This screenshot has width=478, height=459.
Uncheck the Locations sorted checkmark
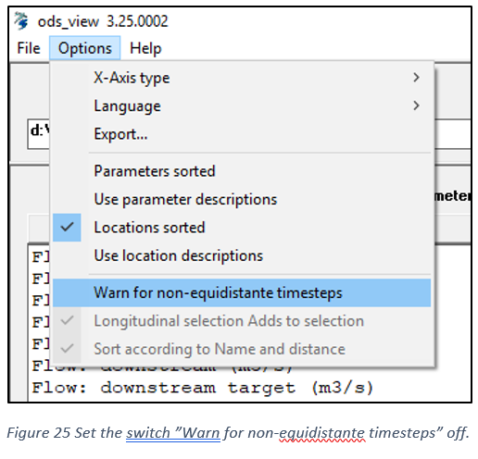click(67, 228)
